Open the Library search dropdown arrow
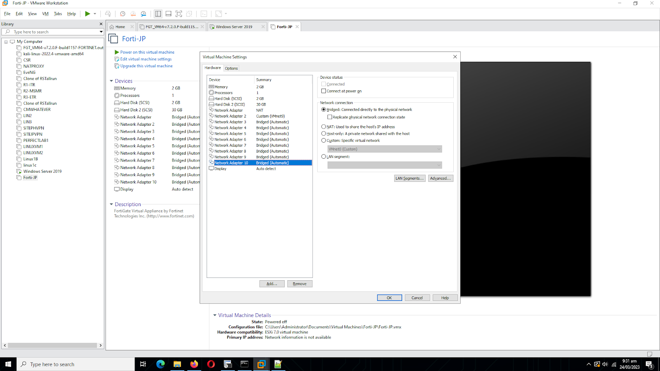The image size is (660, 371). pos(101,32)
